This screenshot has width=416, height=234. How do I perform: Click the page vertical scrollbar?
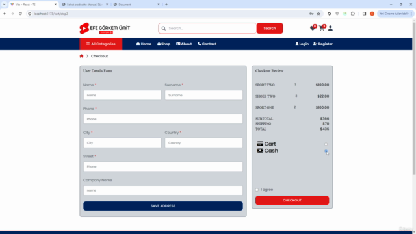[414, 98]
